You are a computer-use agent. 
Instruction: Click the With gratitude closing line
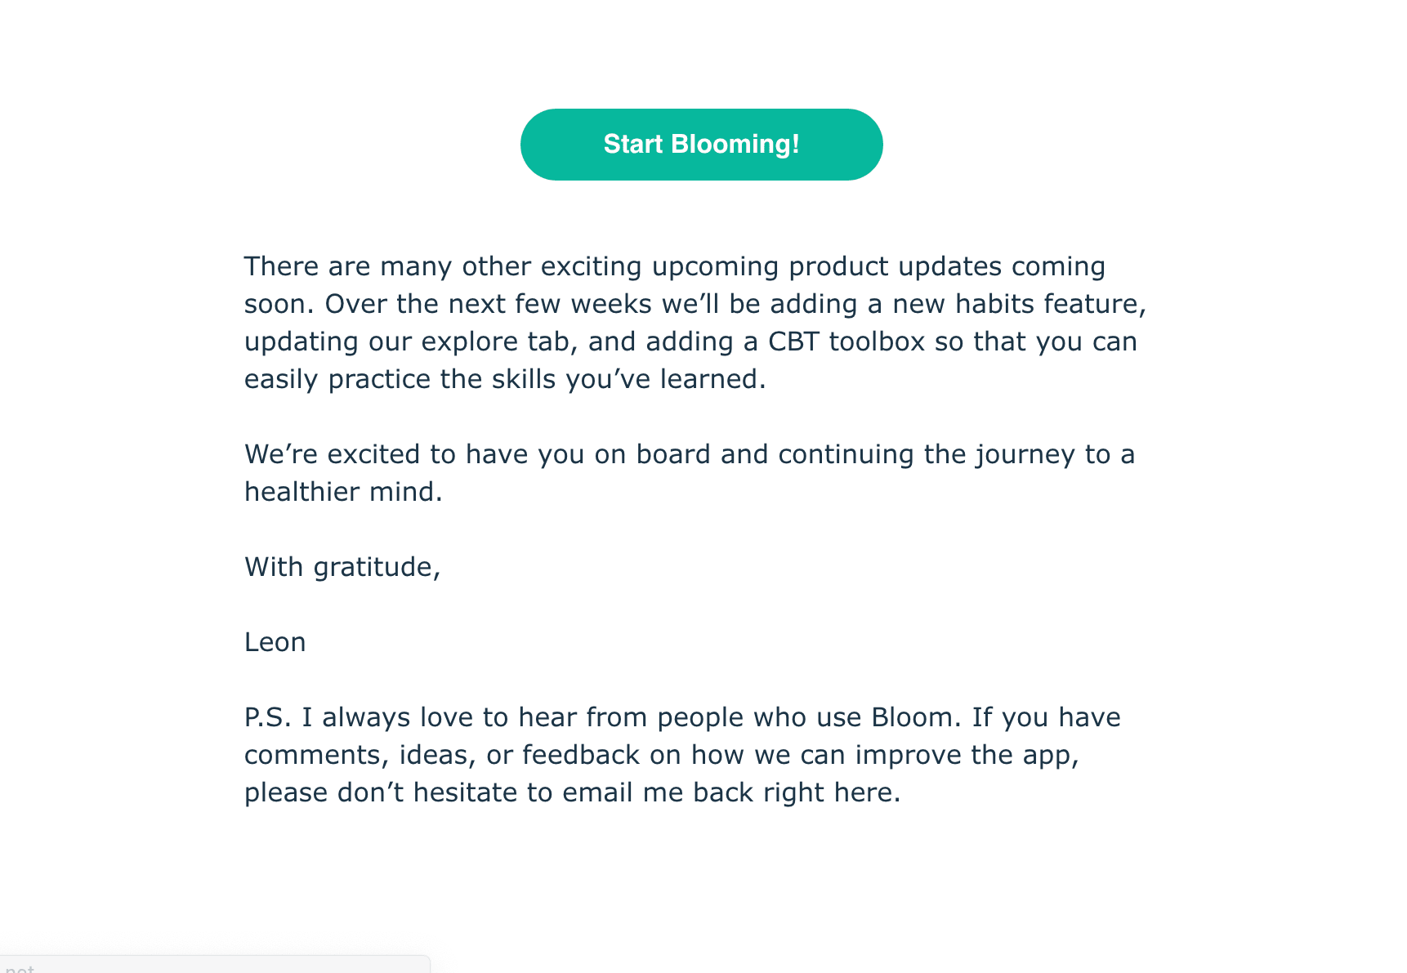pyautogui.click(x=342, y=566)
